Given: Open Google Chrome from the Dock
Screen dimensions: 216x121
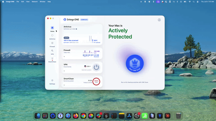Looking at the screenshot, I should (83, 116).
